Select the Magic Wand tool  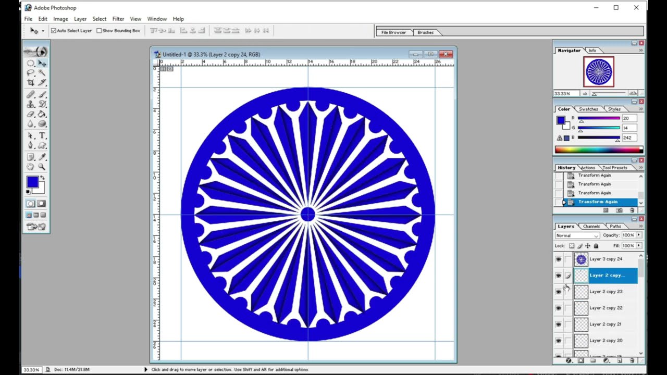(x=42, y=73)
